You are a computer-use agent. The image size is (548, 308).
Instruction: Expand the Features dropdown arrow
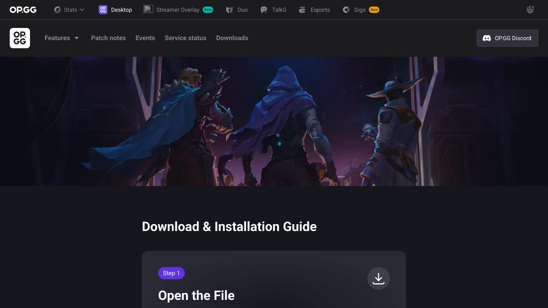click(77, 38)
